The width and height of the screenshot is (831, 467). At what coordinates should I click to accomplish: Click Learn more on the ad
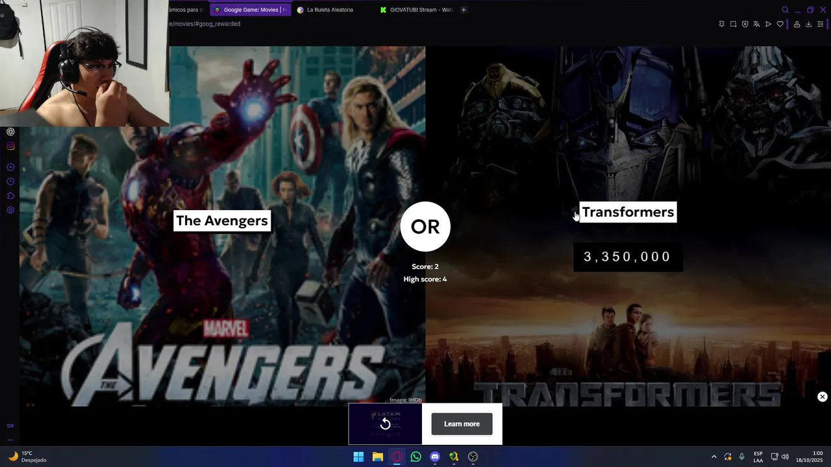(x=462, y=424)
